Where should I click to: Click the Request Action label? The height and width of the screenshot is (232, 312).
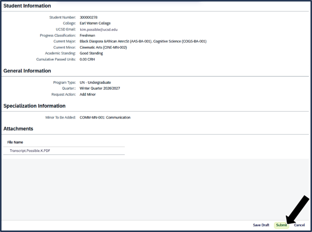(64, 94)
